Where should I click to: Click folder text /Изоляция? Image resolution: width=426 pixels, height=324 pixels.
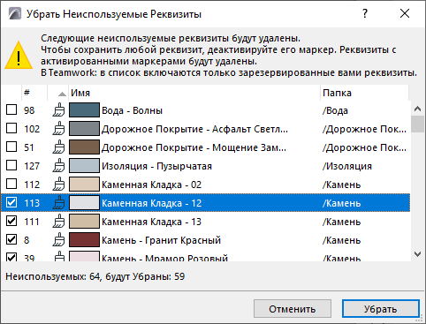(x=347, y=166)
